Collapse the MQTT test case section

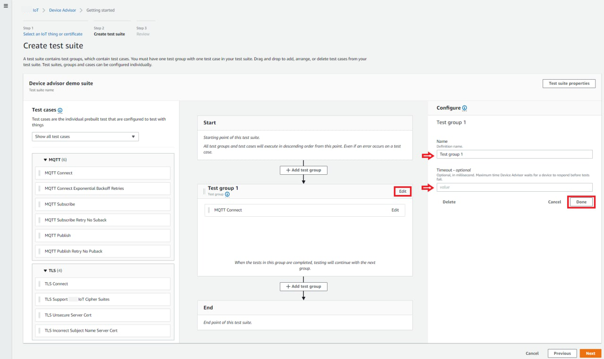45,160
